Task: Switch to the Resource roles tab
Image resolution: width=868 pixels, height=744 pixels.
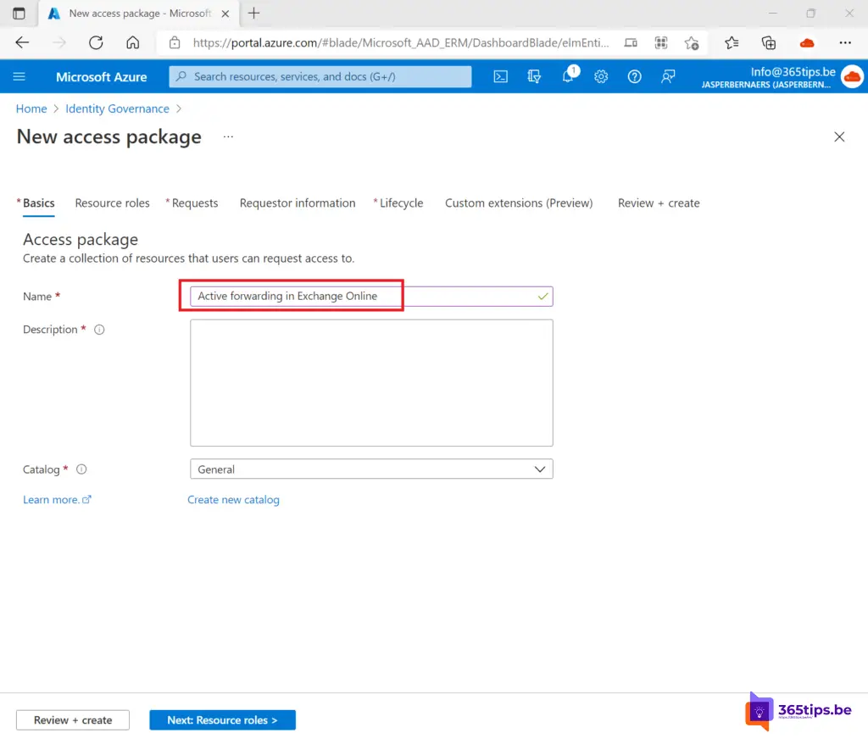Action: [x=113, y=203]
